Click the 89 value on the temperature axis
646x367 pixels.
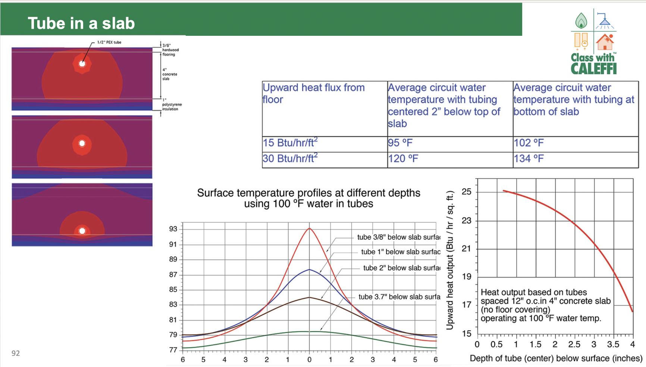click(x=173, y=260)
